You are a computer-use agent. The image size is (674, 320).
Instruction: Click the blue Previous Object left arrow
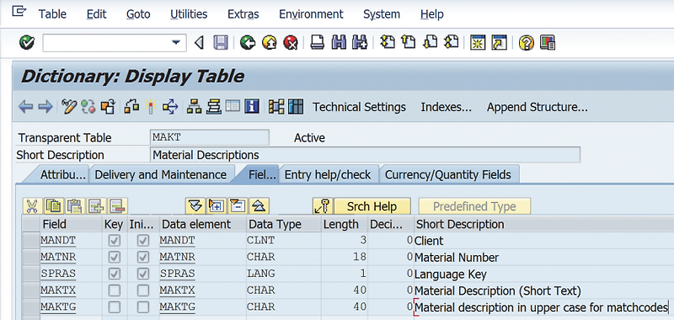26,106
